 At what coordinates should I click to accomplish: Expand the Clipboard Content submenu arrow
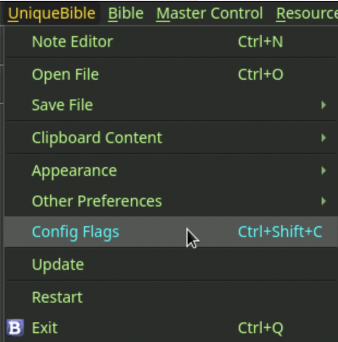pyautogui.click(x=324, y=138)
